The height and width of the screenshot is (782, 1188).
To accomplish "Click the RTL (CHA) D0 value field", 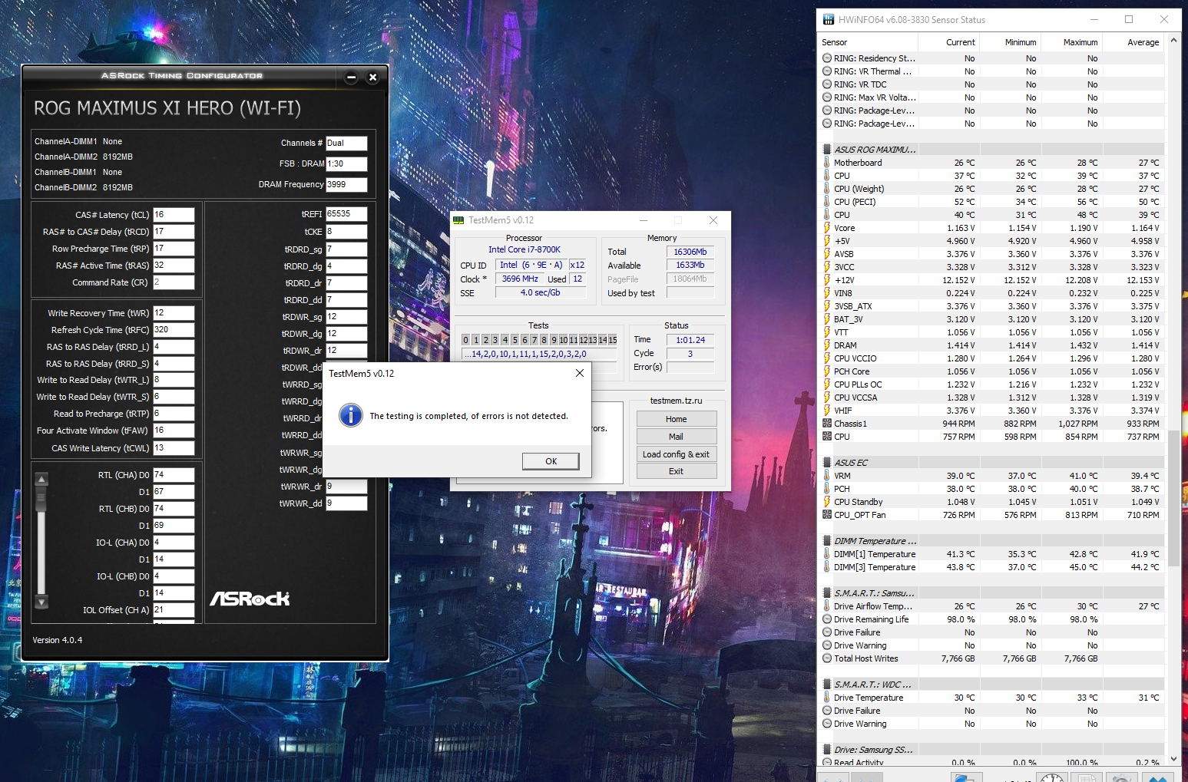I will coord(174,475).
